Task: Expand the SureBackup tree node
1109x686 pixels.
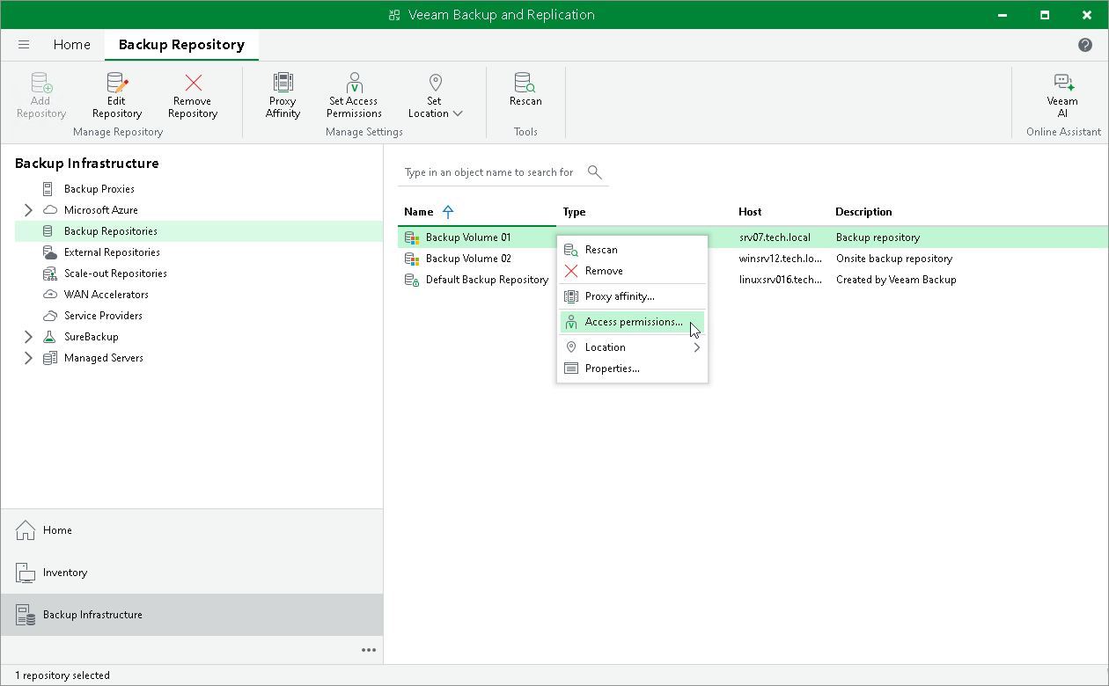Action: click(28, 337)
